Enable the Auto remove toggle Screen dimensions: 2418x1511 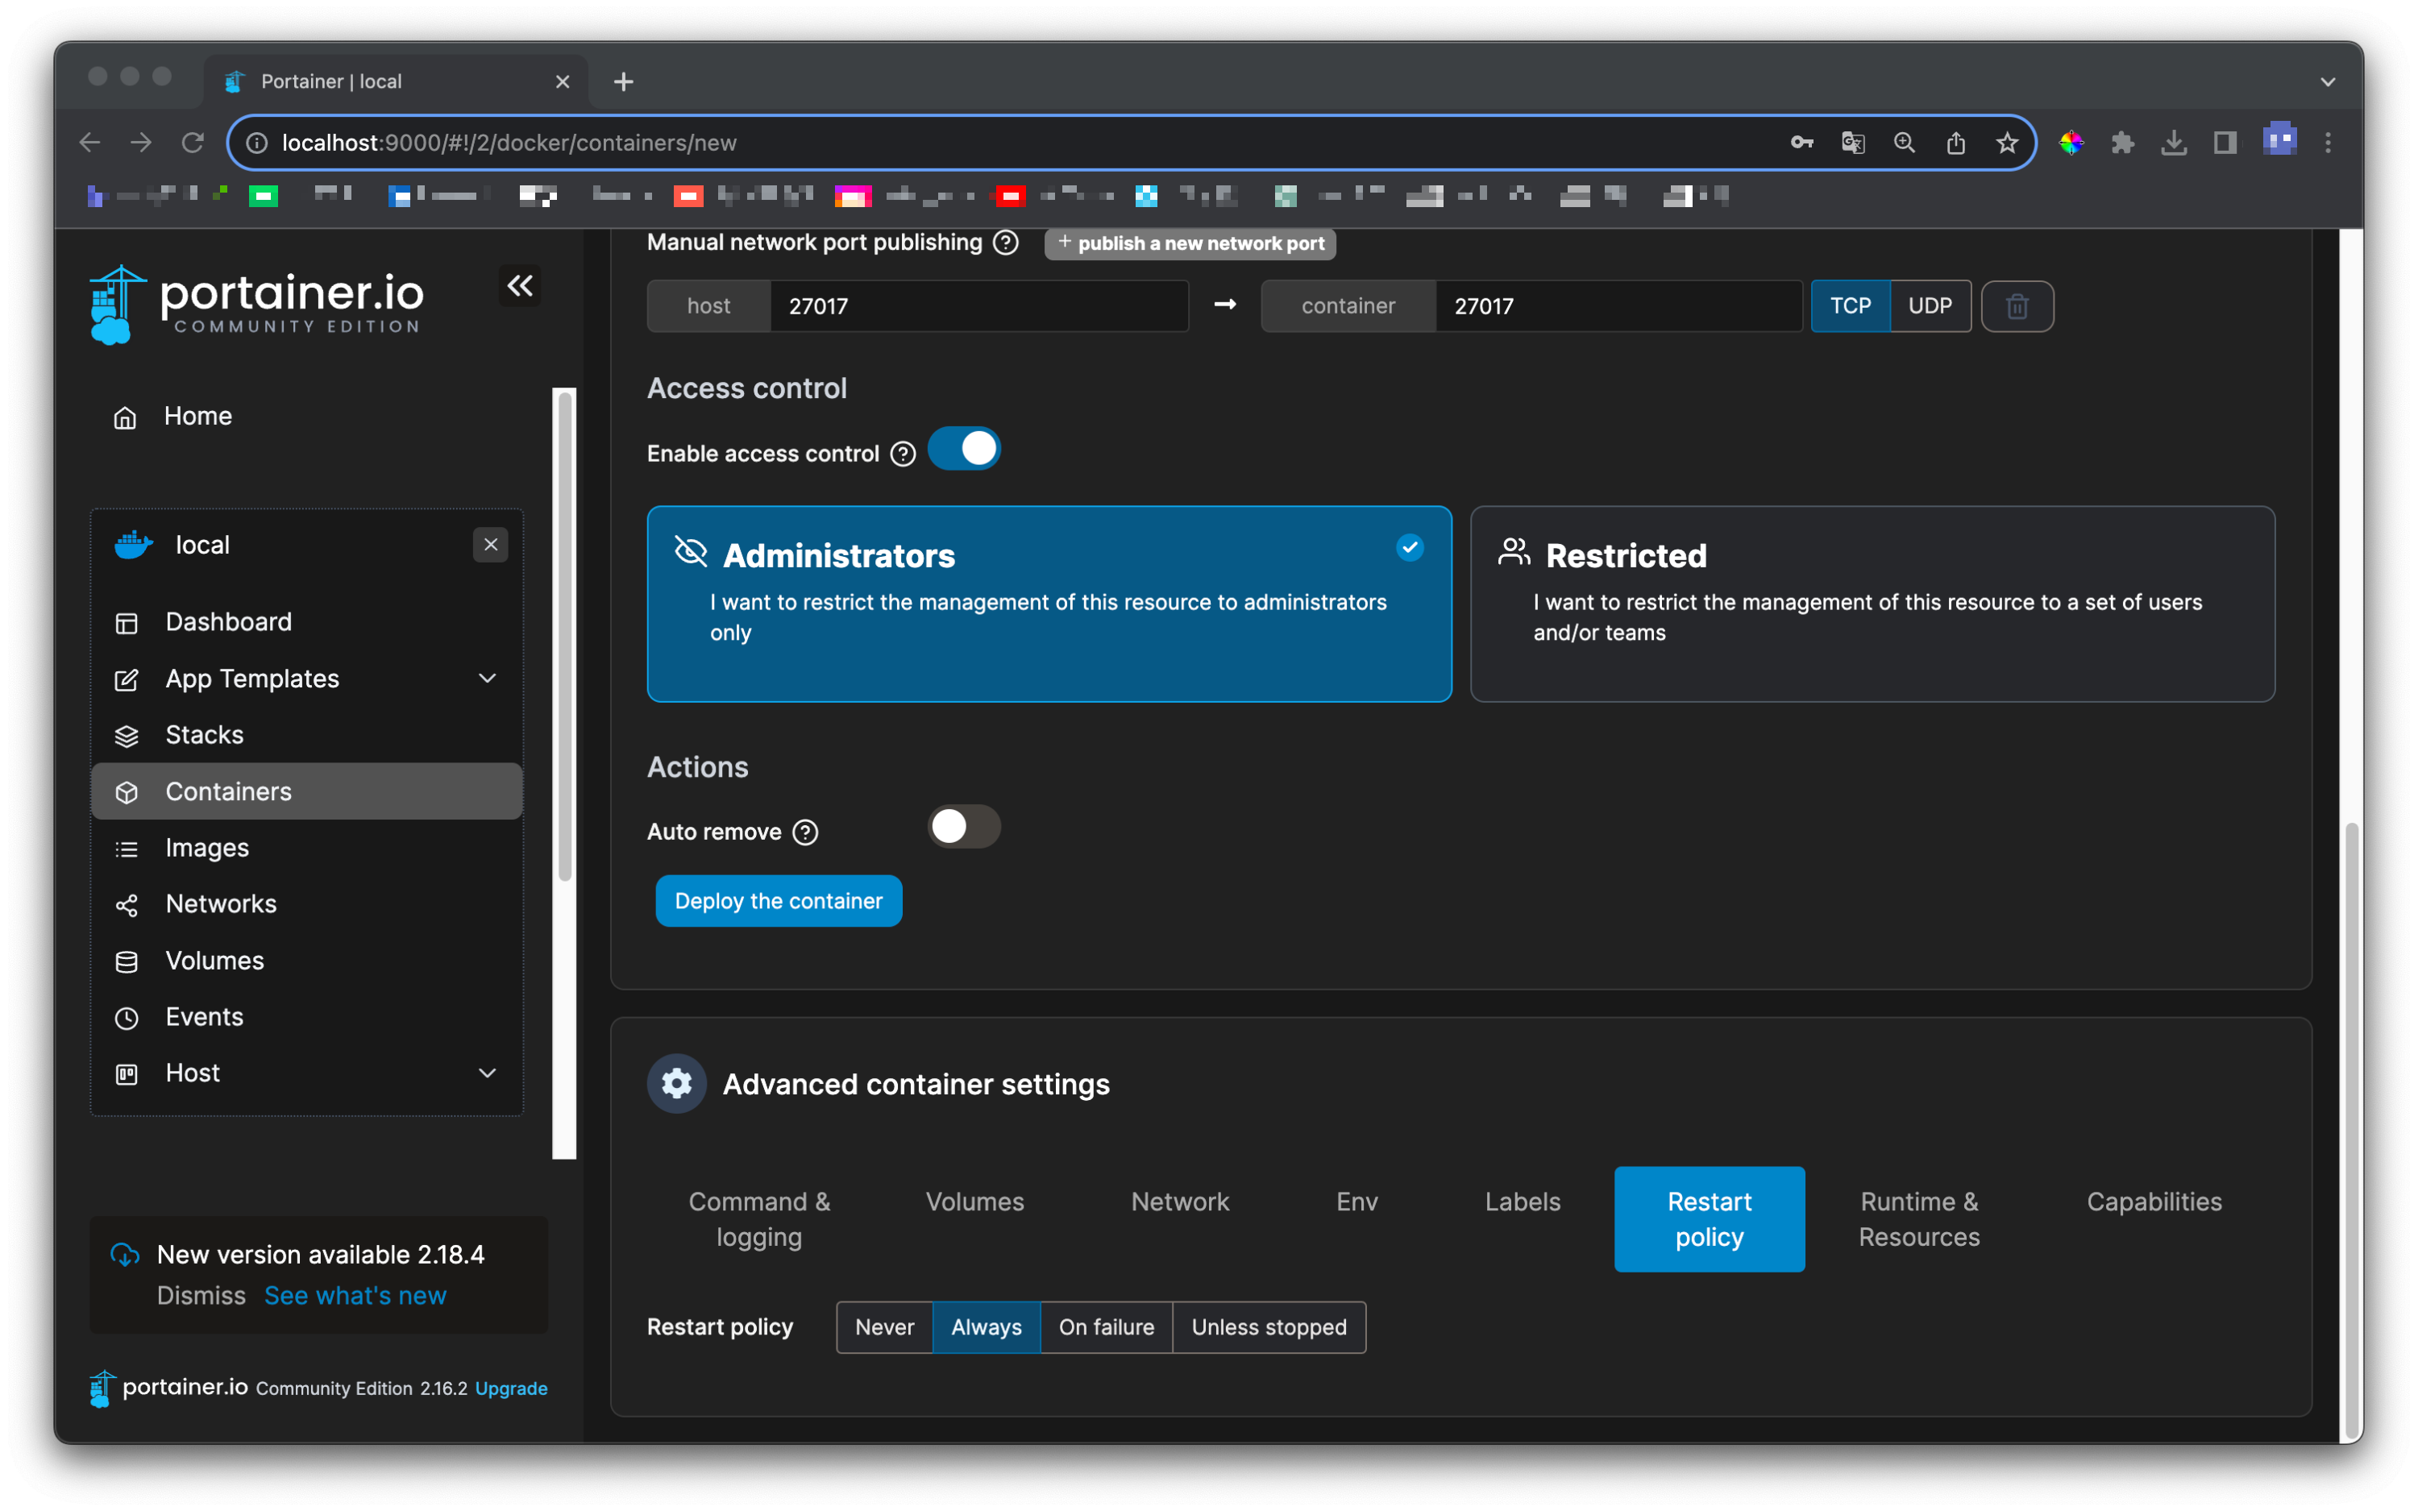tap(964, 827)
